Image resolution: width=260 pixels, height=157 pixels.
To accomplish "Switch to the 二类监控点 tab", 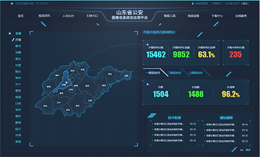I will click(x=174, y=73).
